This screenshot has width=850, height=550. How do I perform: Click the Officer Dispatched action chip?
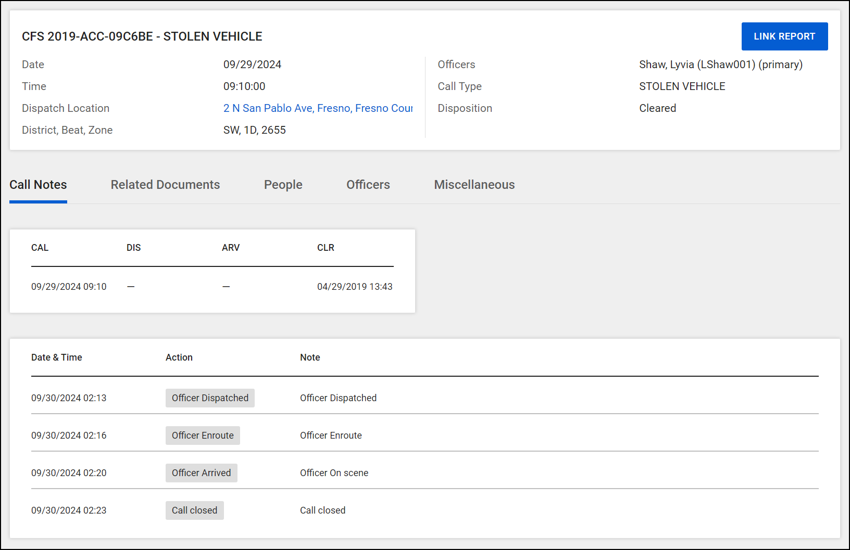pyautogui.click(x=210, y=398)
